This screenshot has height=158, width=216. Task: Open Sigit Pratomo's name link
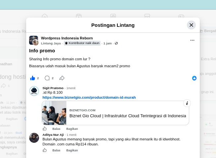point(53,88)
